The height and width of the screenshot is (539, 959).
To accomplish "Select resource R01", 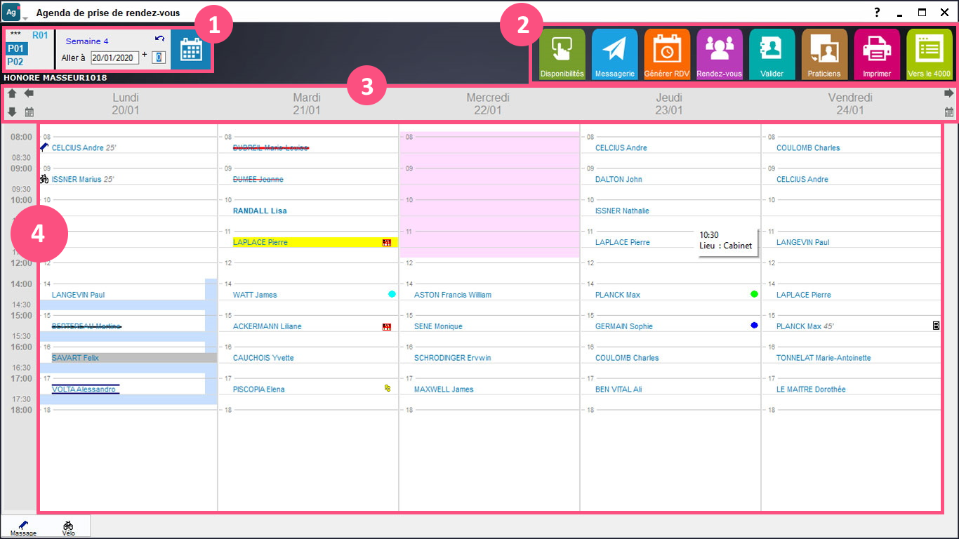I will (40, 35).
